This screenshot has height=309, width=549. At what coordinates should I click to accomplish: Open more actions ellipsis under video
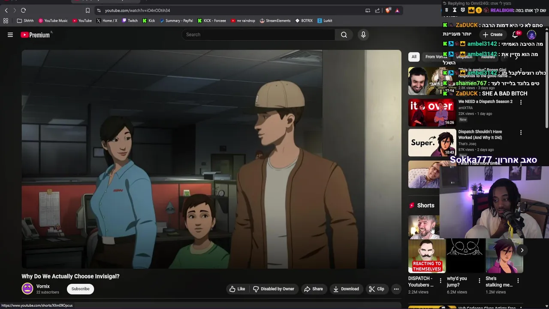point(396,289)
